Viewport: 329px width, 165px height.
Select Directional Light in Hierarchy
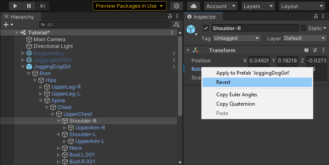[x=53, y=46]
